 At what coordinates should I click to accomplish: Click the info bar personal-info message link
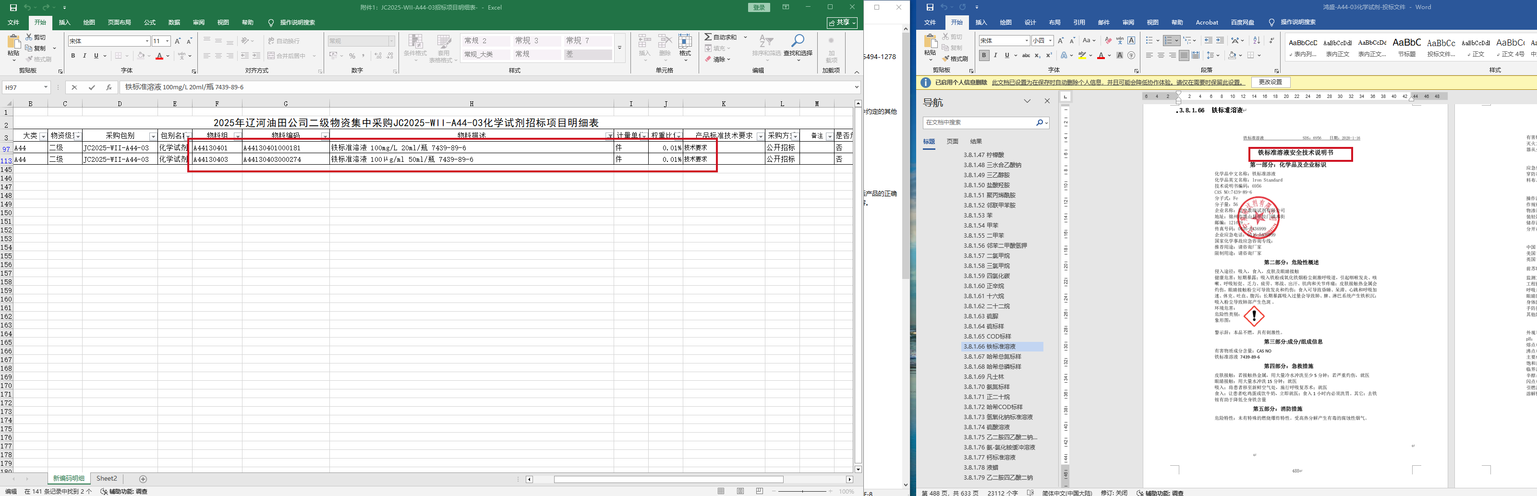click(1119, 83)
